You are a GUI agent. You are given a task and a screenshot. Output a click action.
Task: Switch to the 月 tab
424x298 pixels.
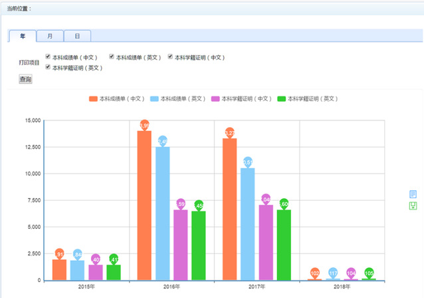pos(50,36)
